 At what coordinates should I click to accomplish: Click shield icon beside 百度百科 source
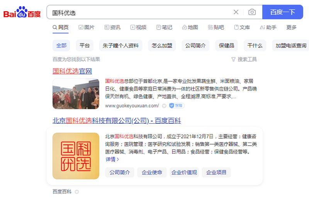[76, 192]
